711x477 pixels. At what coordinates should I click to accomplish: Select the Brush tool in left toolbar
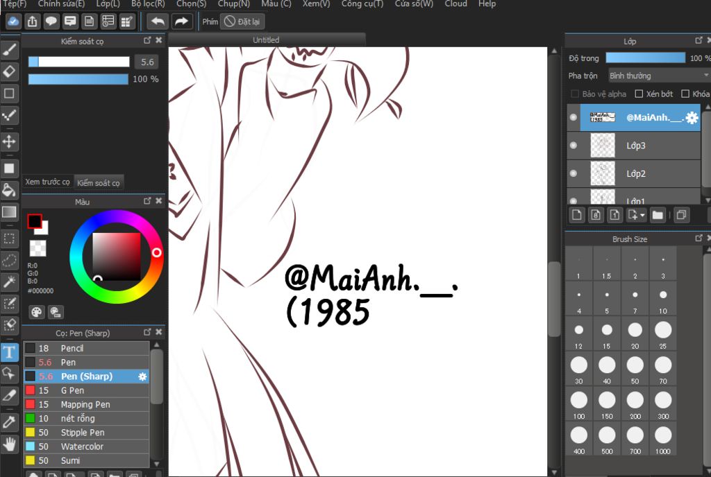point(10,50)
